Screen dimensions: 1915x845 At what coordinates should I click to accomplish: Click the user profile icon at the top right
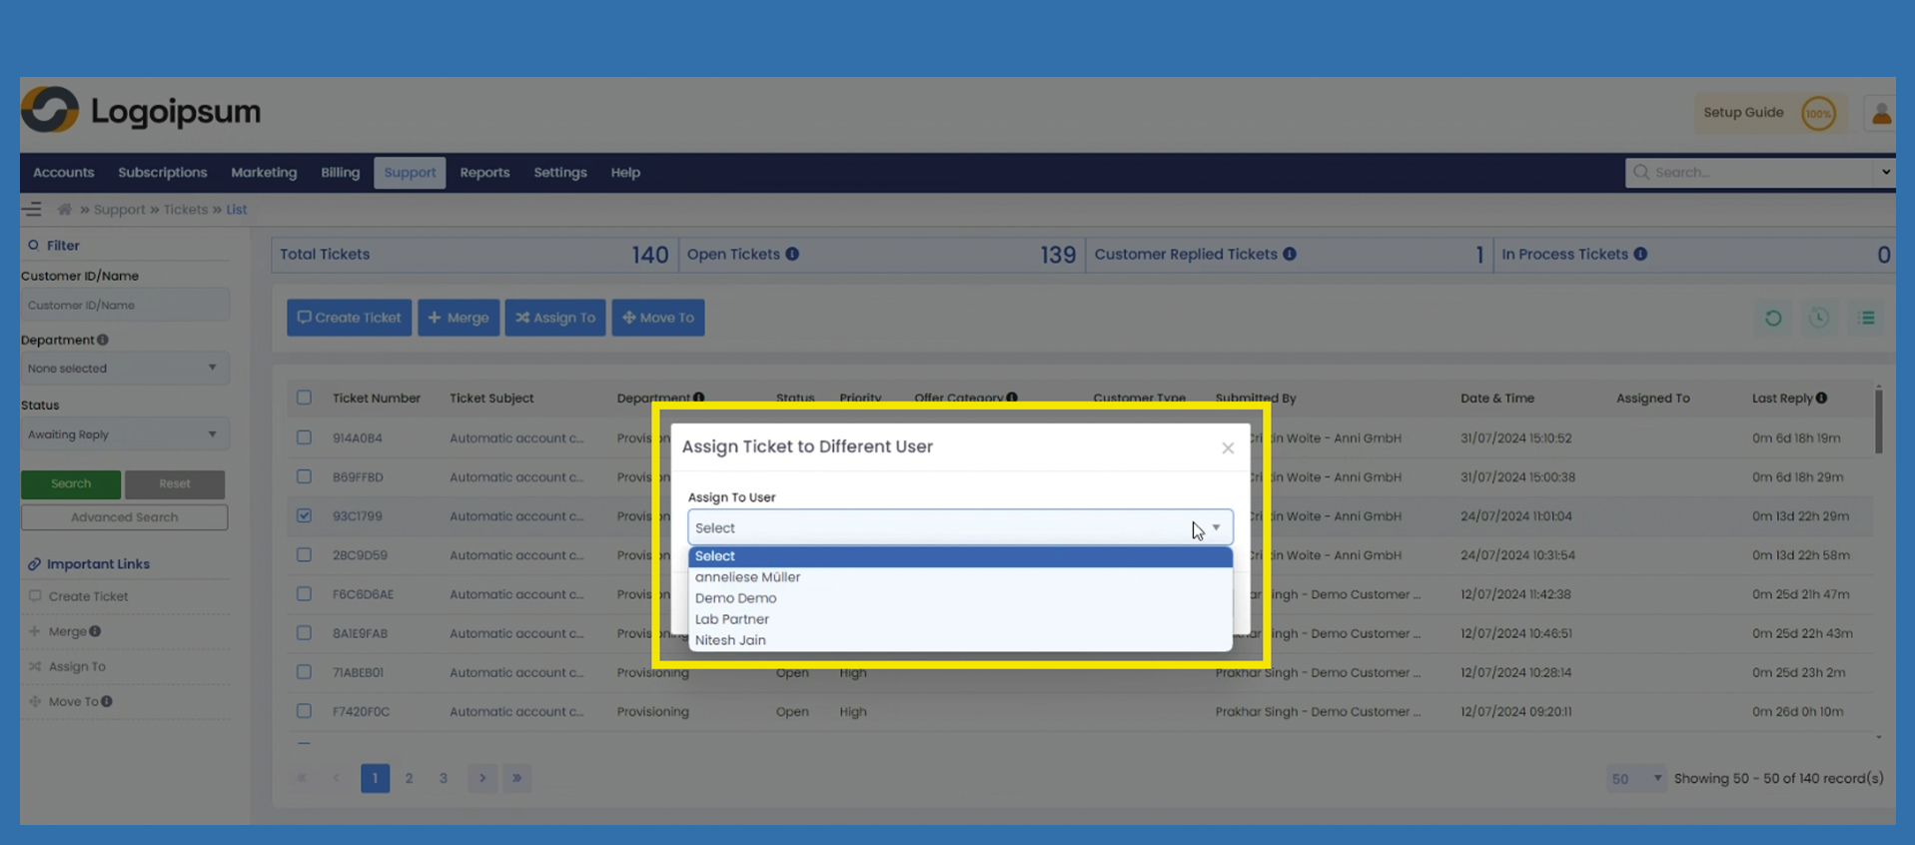(1881, 114)
